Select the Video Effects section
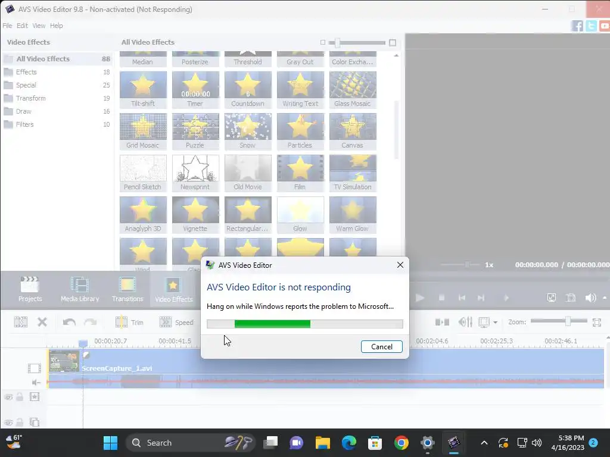 tap(173, 290)
